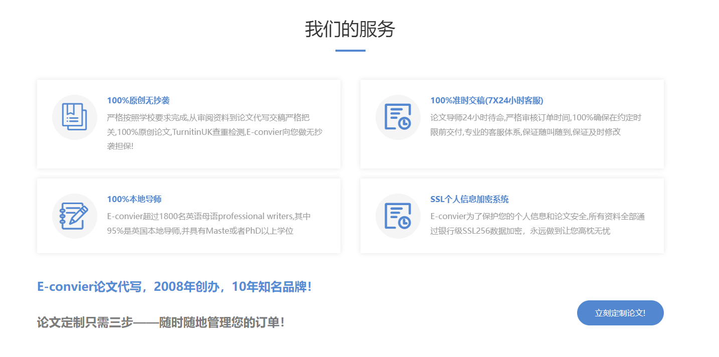Click the document icon beside 100%原创无抄袭
This screenshot has width=719, height=357.
tap(75, 117)
